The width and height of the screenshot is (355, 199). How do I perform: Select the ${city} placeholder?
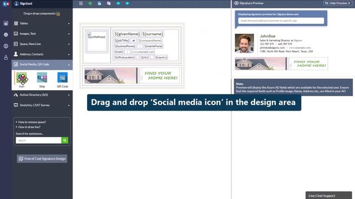coord(144,57)
